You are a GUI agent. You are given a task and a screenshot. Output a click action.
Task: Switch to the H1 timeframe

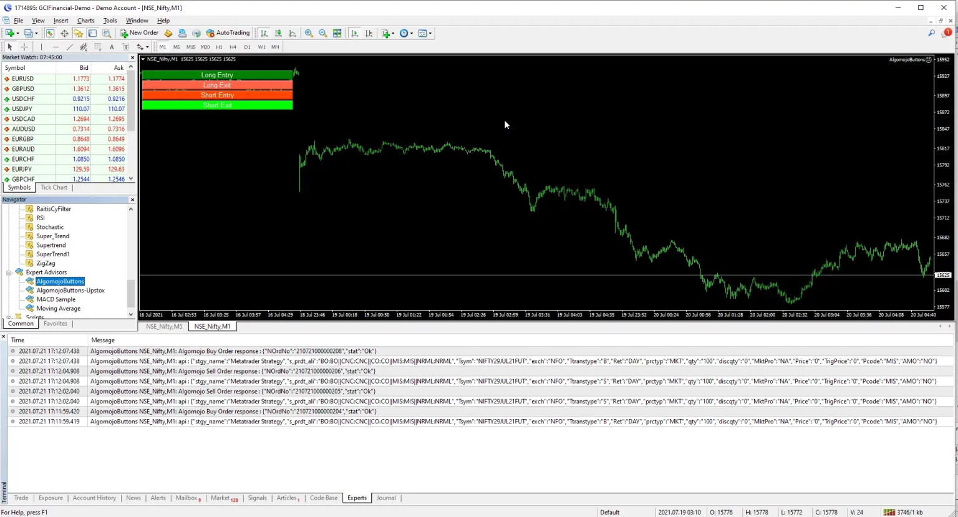coord(219,47)
